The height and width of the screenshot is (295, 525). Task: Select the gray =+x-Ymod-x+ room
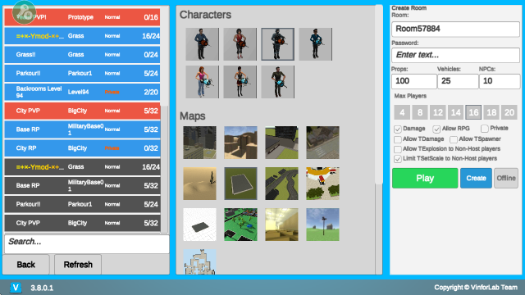82,167
